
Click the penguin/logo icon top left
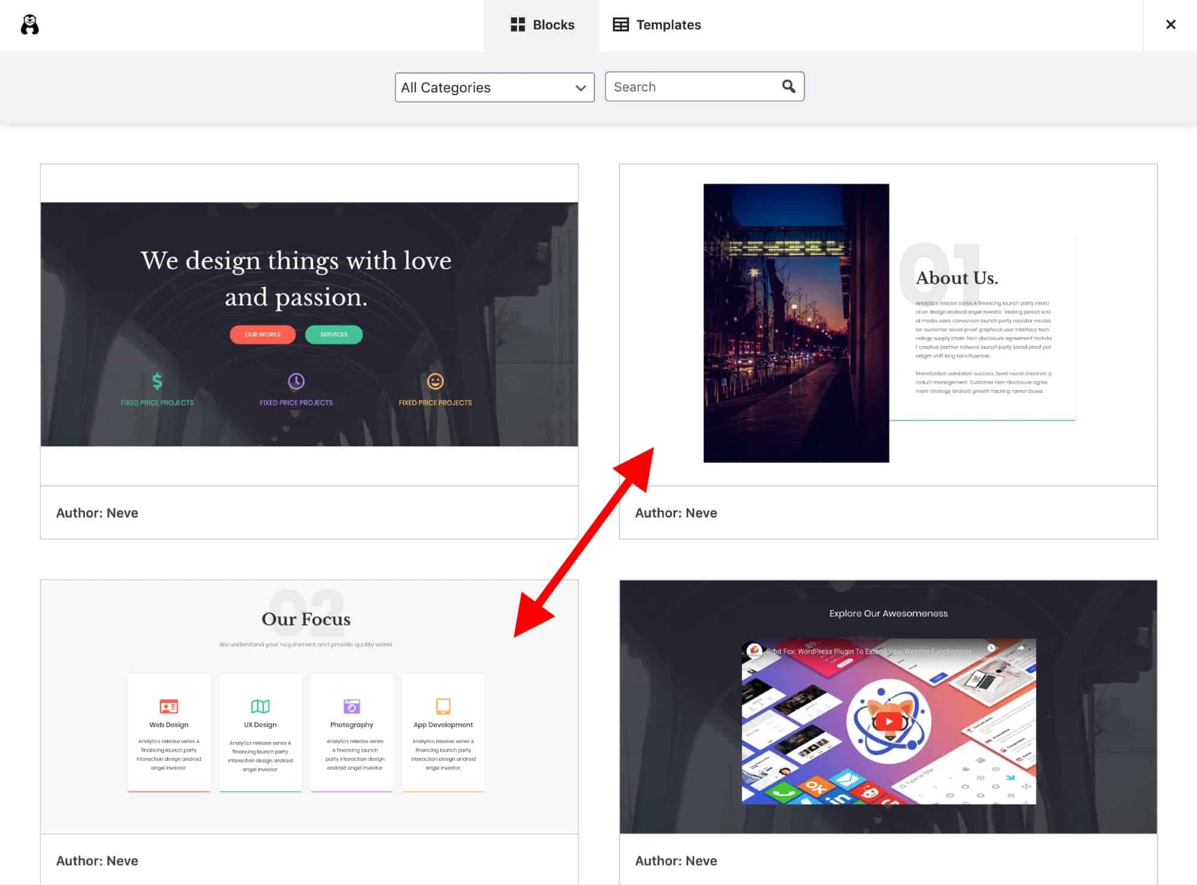pyautogui.click(x=29, y=25)
